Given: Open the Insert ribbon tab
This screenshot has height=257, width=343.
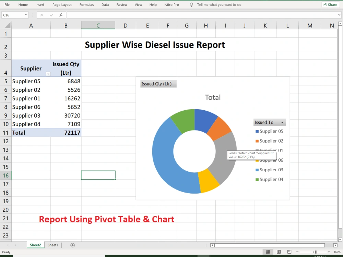Looking at the screenshot, I should (x=40, y=4).
